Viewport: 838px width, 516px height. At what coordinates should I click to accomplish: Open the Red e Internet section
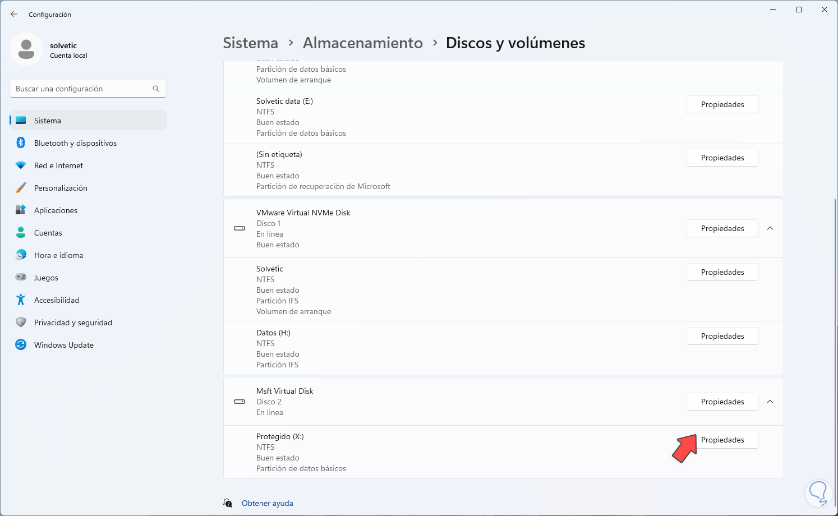pyautogui.click(x=58, y=165)
